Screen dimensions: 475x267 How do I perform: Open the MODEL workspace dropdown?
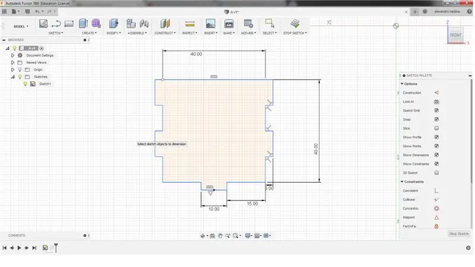pos(21,26)
